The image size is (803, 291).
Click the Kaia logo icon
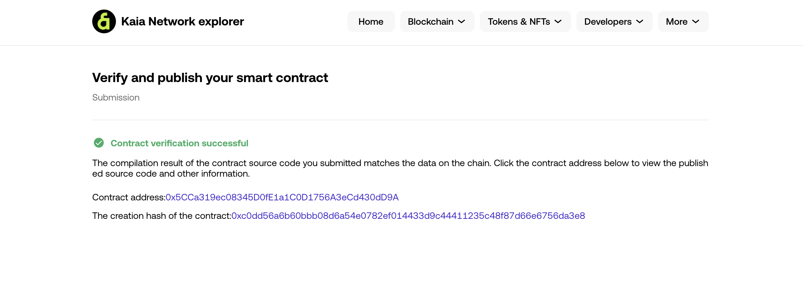(104, 21)
